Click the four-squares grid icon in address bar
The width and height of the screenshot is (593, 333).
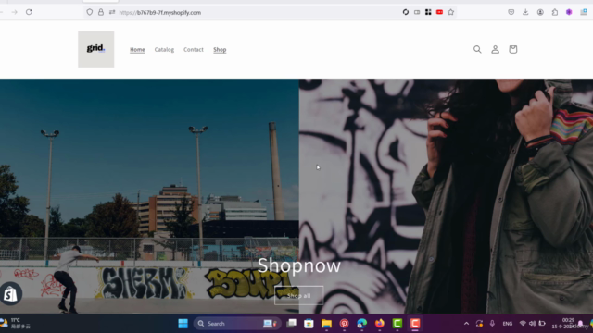[428, 12]
